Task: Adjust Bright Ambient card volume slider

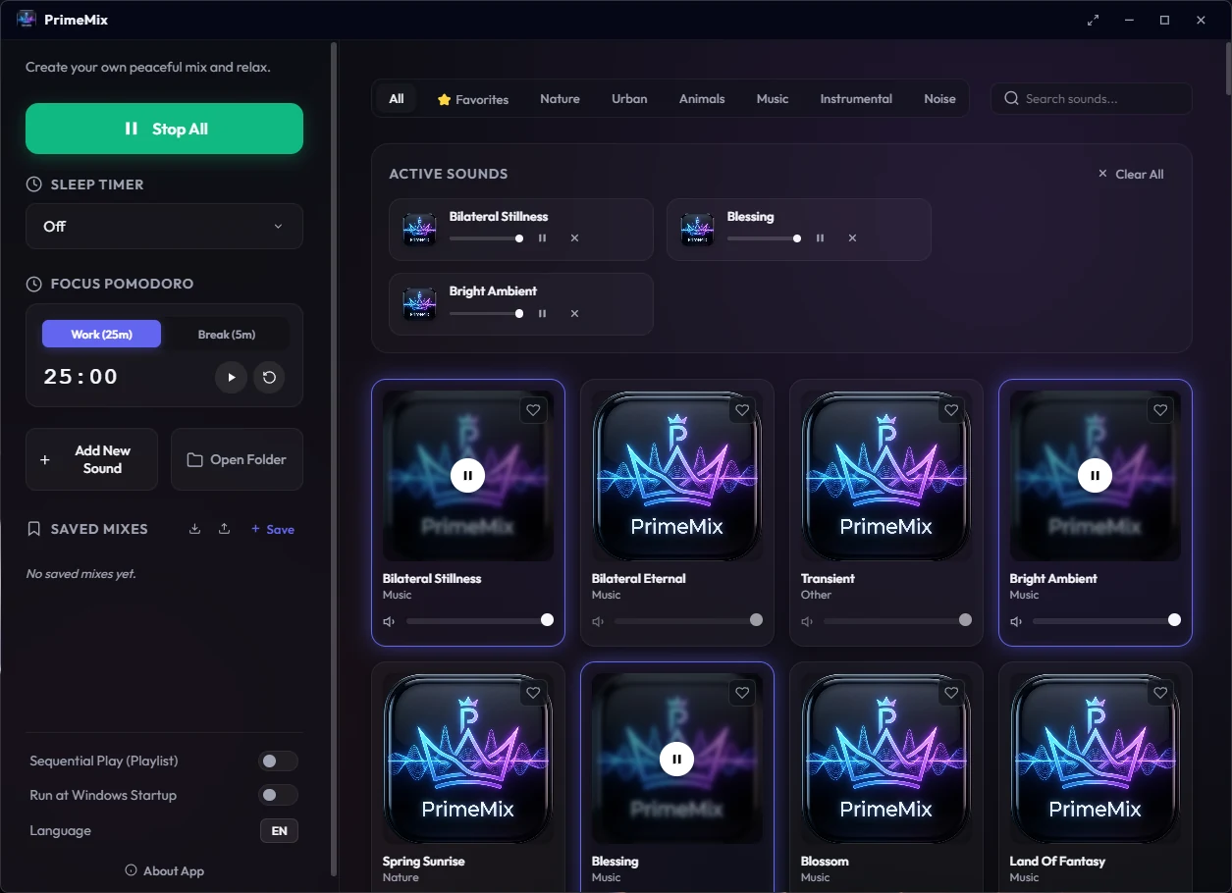Action: [x=1107, y=620]
